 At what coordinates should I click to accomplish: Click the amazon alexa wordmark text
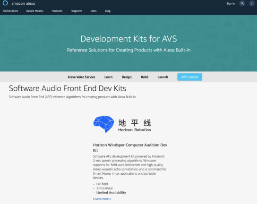pyautogui.click(x=23, y=3)
